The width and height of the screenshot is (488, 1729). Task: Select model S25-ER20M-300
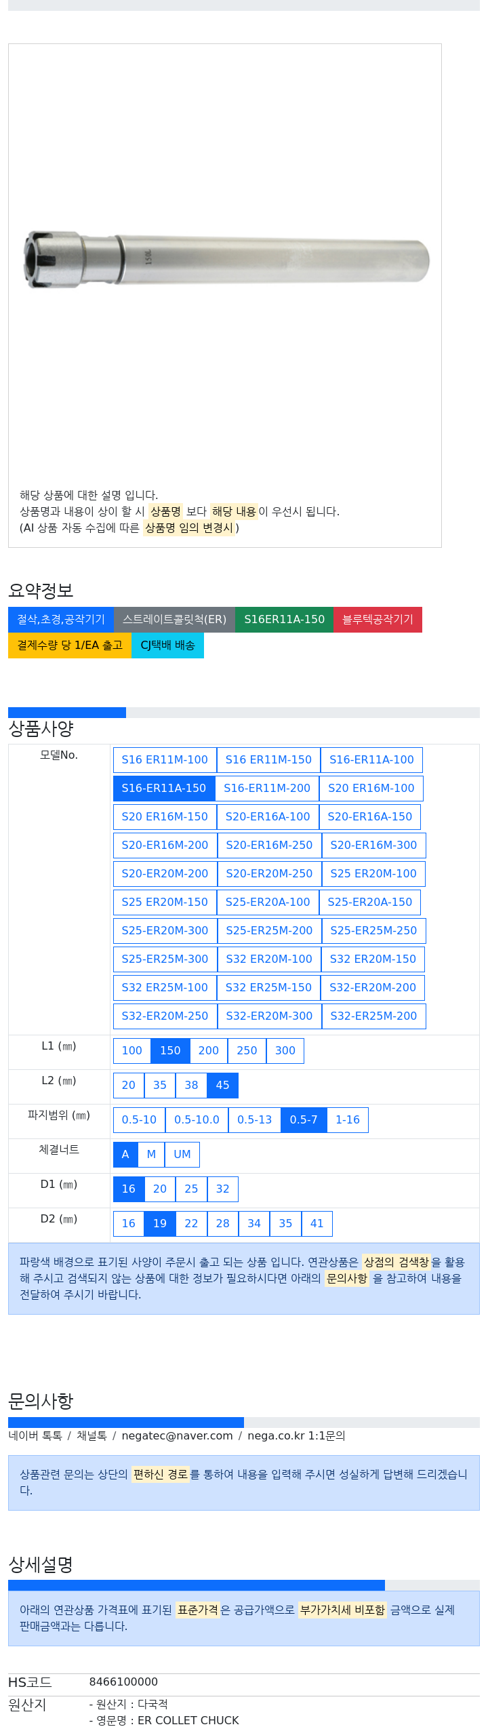165,930
